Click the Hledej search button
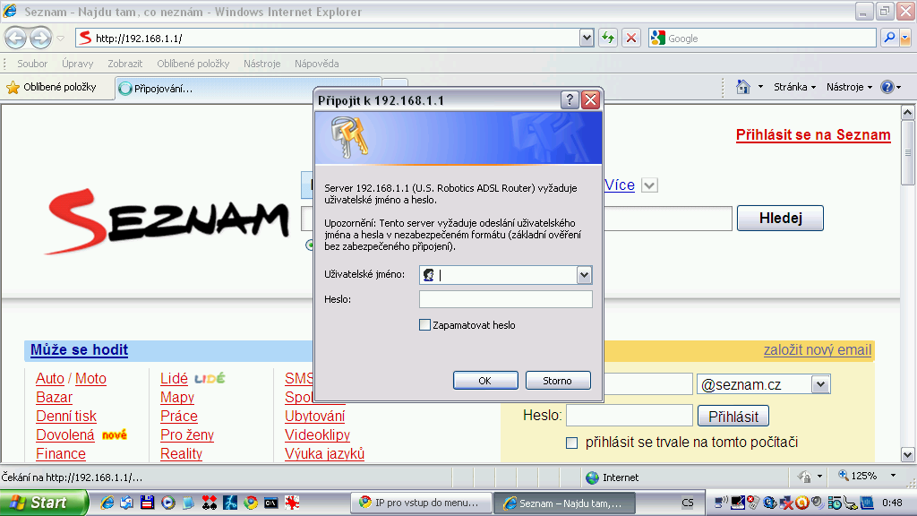The height and width of the screenshot is (516, 917). [x=780, y=219]
